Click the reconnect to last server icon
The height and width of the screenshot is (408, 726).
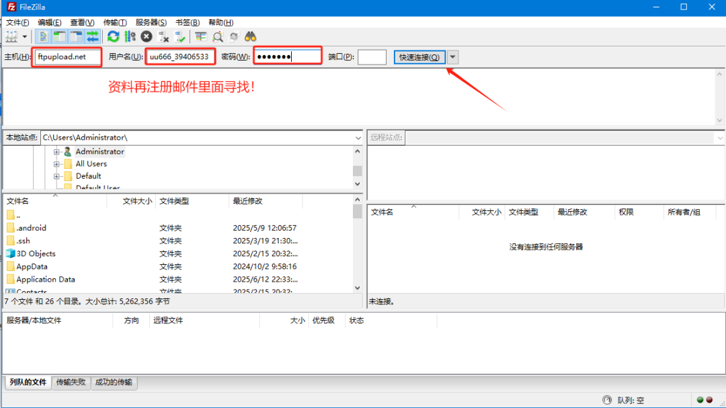click(179, 36)
